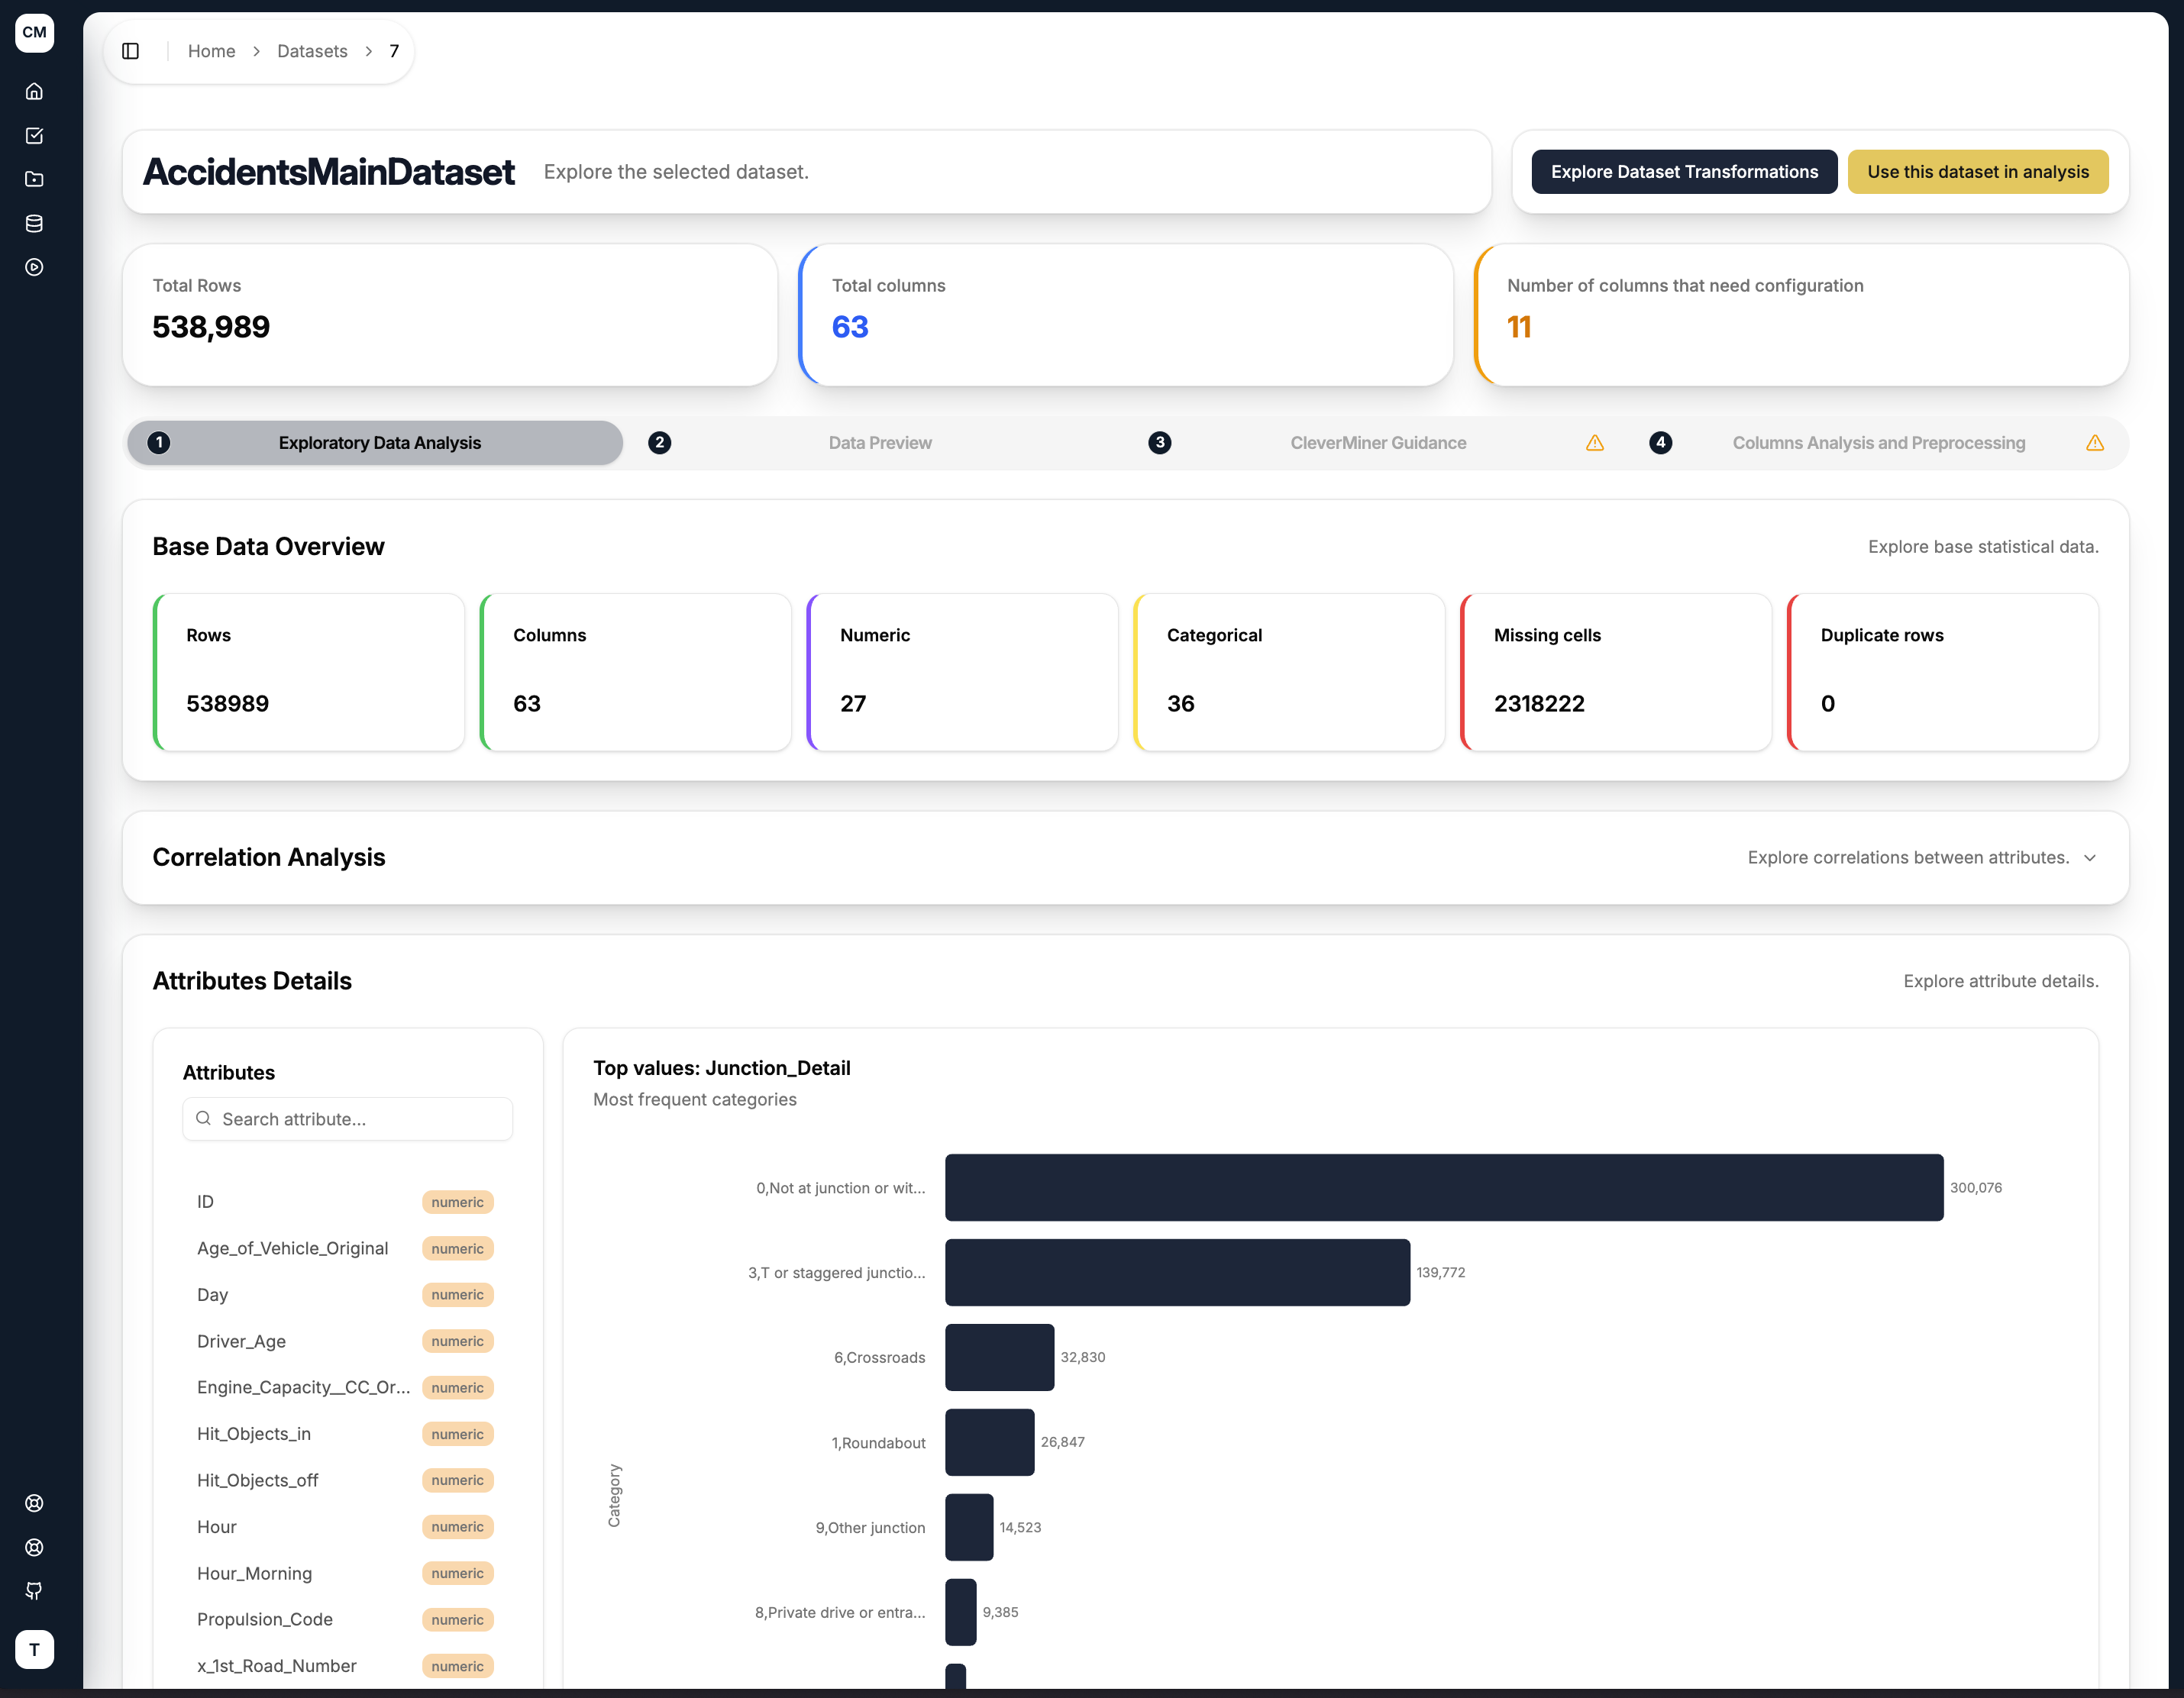The width and height of the screenshot is (2184, 1698).
Task: Switch to the CleverMiner Guidance tab
Action: tap(1377, 443)
